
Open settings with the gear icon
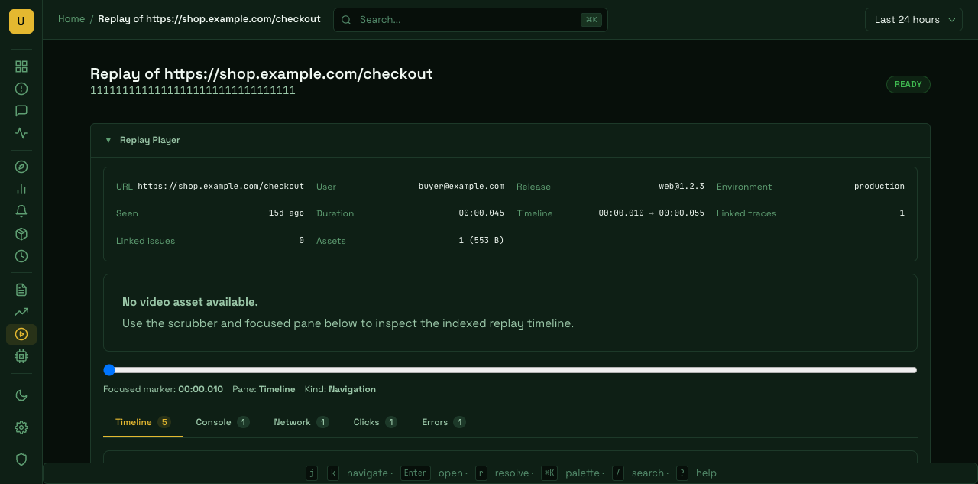[21, 427]
